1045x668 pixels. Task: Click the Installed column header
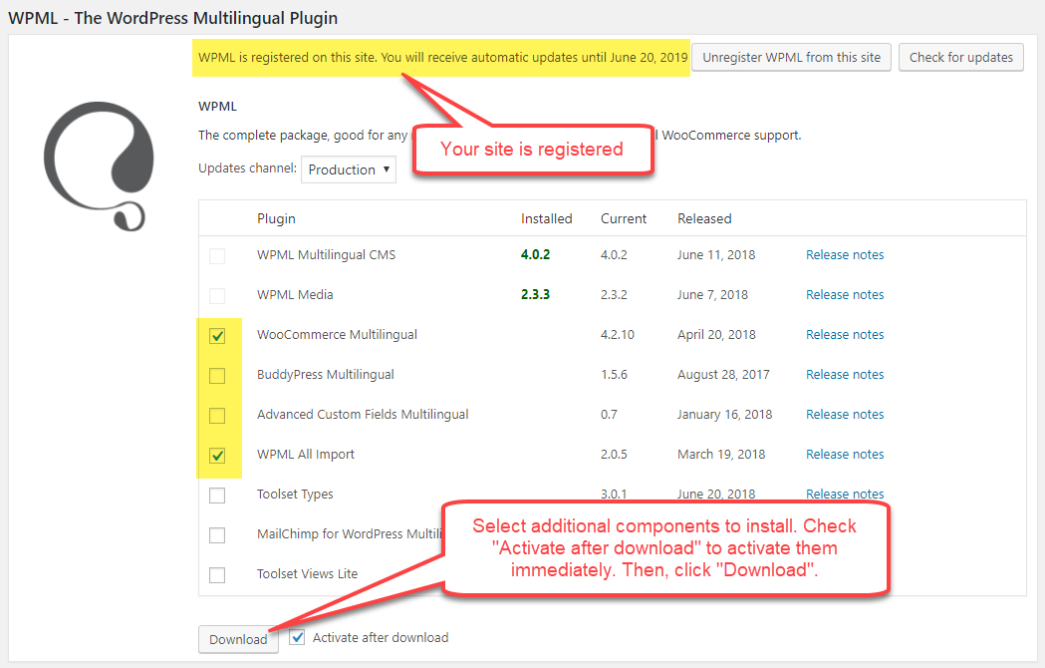(x=547, y=219)
